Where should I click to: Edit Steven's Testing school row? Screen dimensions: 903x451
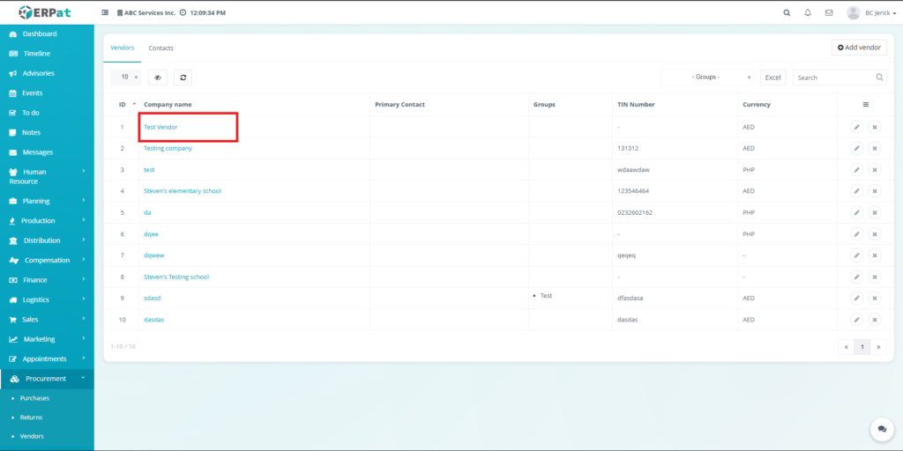[x=856, y=277]
